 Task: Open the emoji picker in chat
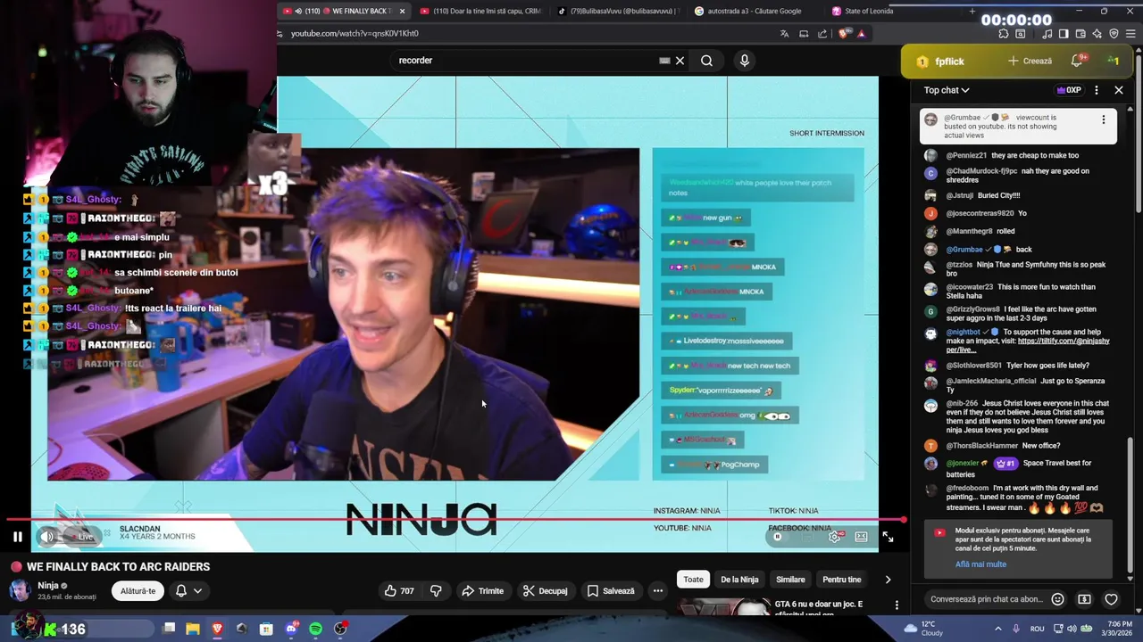click(x=1058, y=599)
